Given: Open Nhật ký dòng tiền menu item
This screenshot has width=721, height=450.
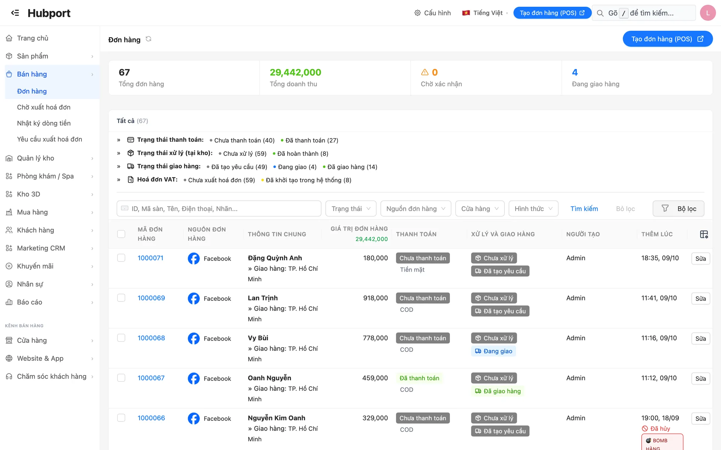Looking at the screenshot, I should coord(44,123).
